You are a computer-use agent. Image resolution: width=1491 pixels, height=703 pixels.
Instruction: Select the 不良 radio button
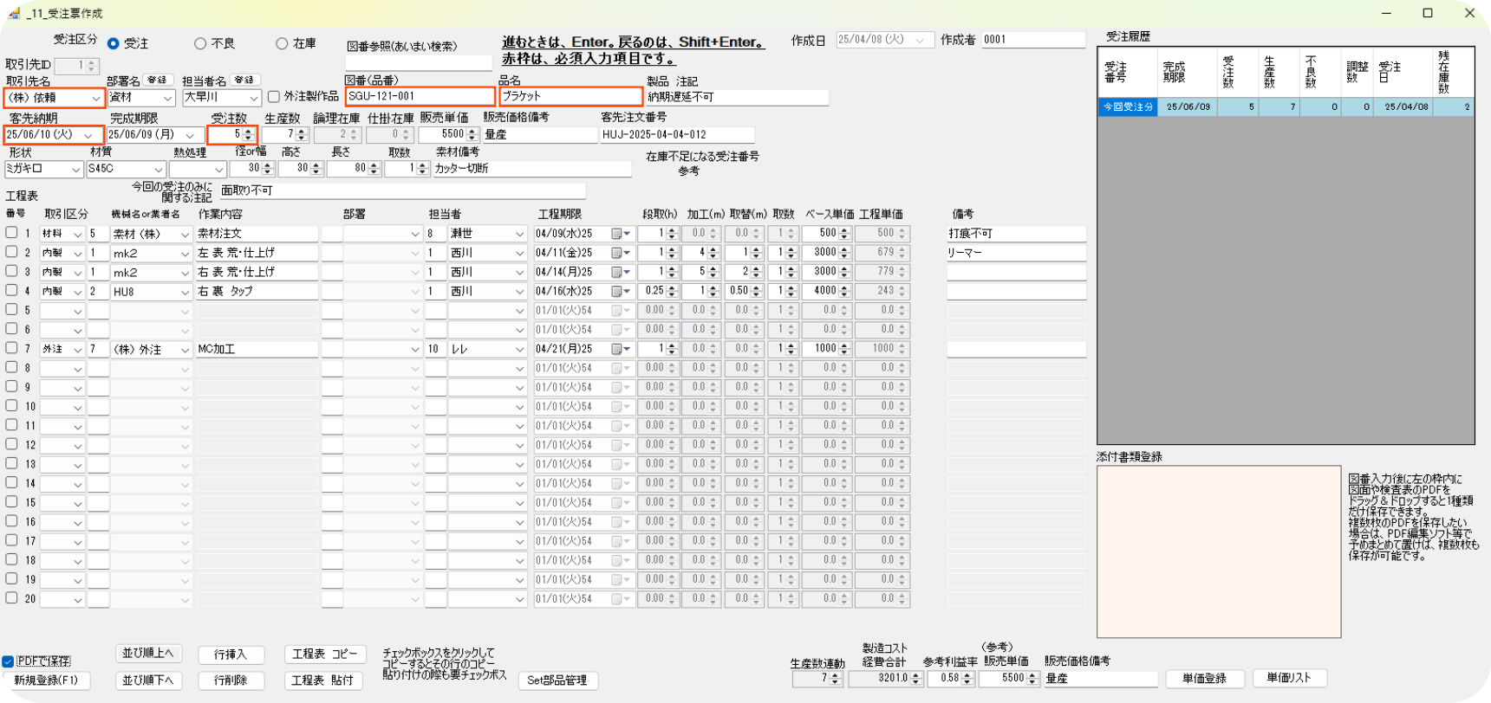point(200,43)
